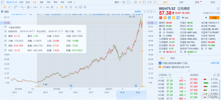
Task: Click the 立即开通 link
Action: point(215,63)
